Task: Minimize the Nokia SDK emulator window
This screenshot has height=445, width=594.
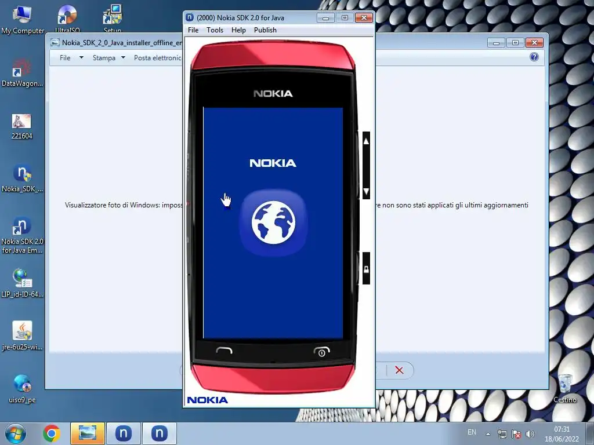Action: [x=325, y=18]
